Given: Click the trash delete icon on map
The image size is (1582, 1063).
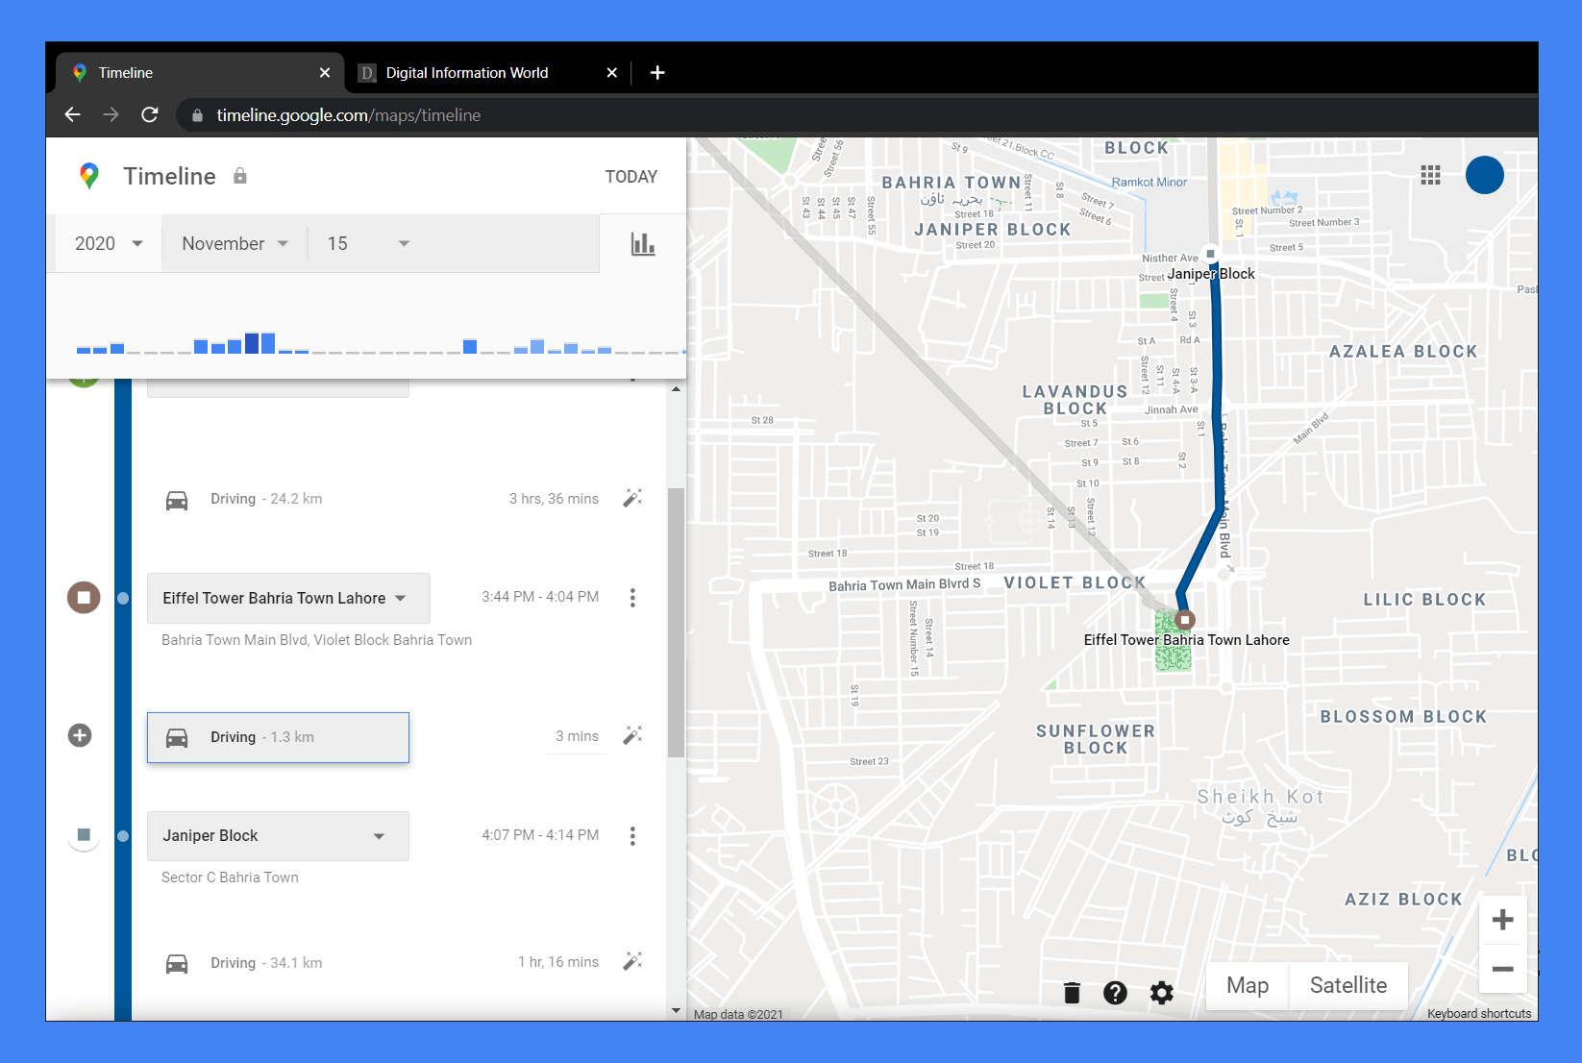Looking at the screenshot, I should [1073, 993].
